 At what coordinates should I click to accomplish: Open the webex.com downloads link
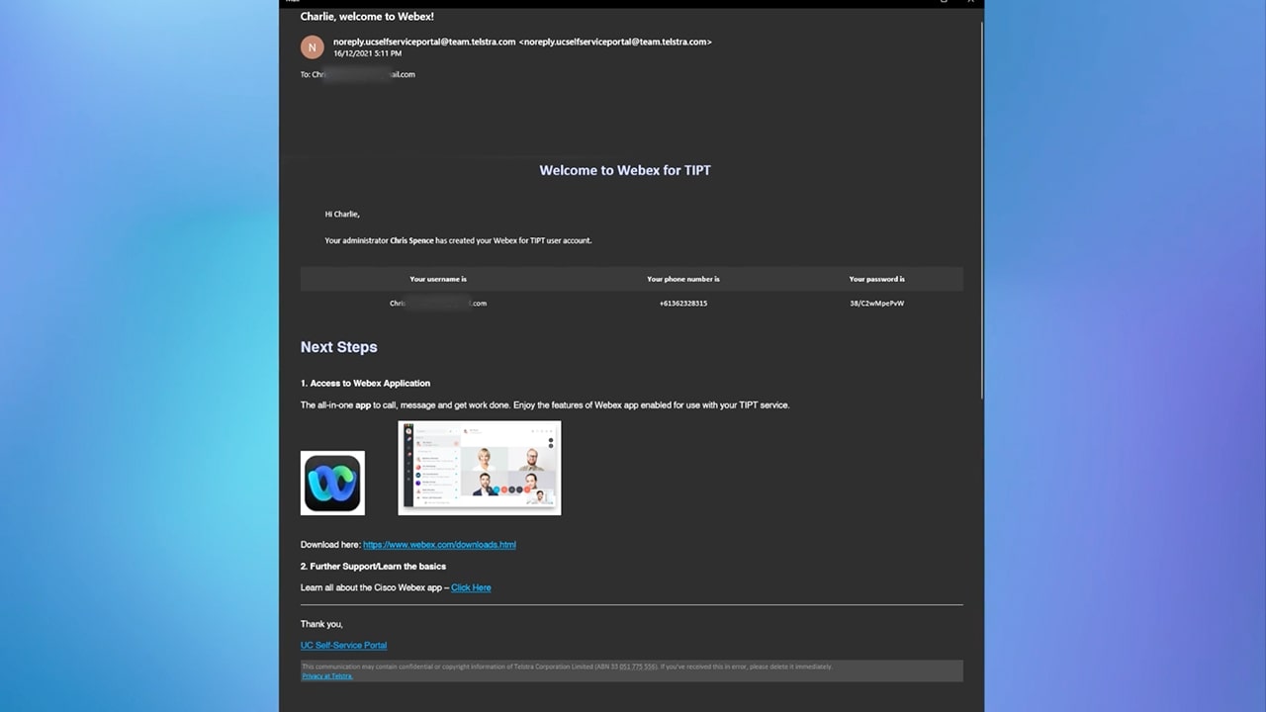[439, 545]
